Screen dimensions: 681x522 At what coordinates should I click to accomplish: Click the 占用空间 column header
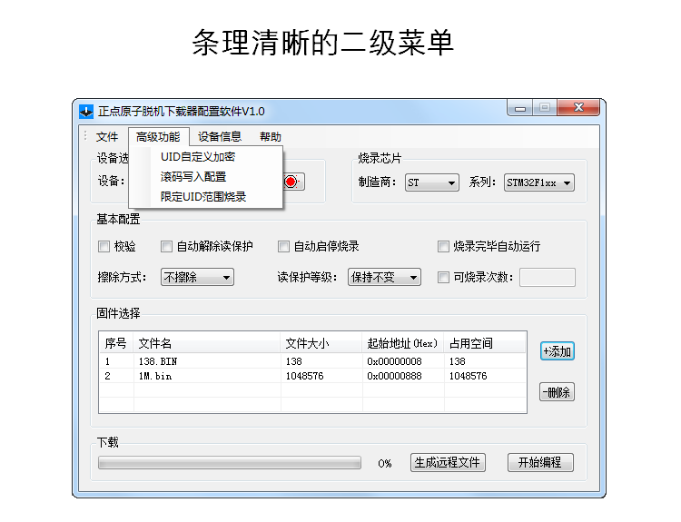coord(485,343)
